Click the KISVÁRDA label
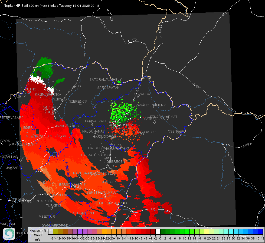The image size is (265, 243). 142,94
